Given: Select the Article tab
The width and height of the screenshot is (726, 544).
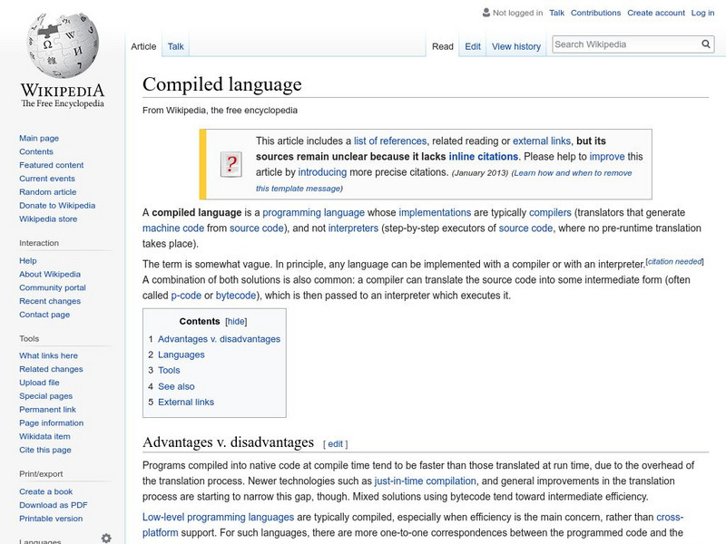Looking at the screenshot, I should click(x=143, y=46).
